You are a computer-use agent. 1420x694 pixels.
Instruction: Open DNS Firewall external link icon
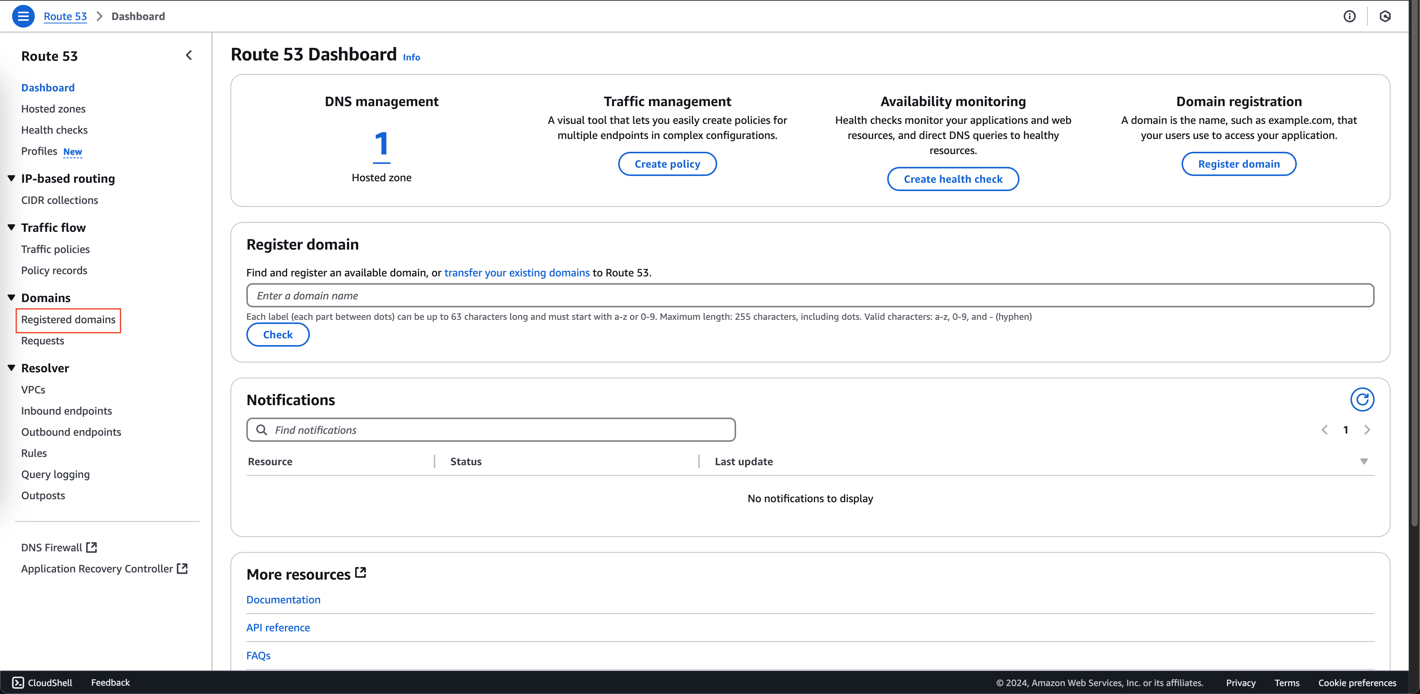tap(91, 547)
